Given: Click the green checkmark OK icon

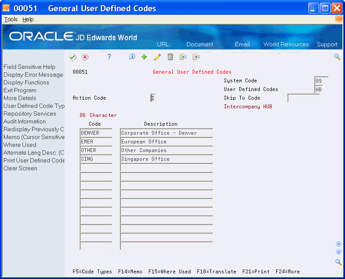Looking at the screenshot, I should click(73, 57).
